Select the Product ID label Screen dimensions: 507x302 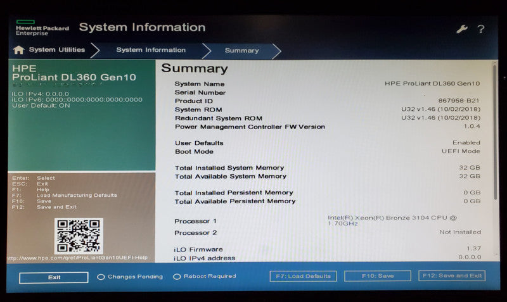[x=194, y=101]
